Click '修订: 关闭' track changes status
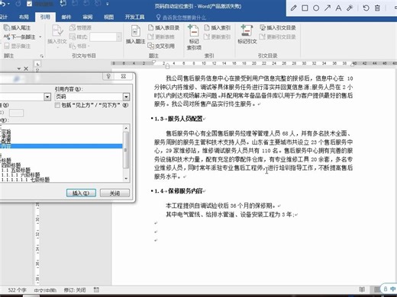The height and width of the screenshot is (297, 397). [75, 290]
